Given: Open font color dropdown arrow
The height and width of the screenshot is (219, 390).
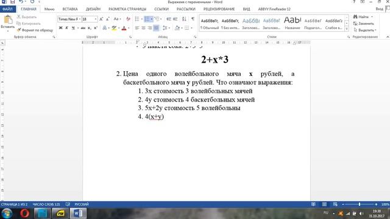Looking at the screenshot, I should point(129,28).
